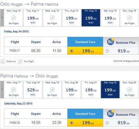
Task: Show earlier return dates with left arrow
Action: tap(2, 90)
